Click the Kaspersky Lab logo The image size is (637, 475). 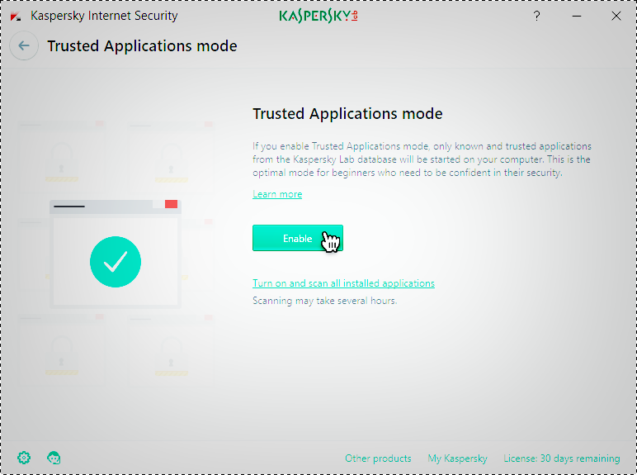(x=318, y=16)
